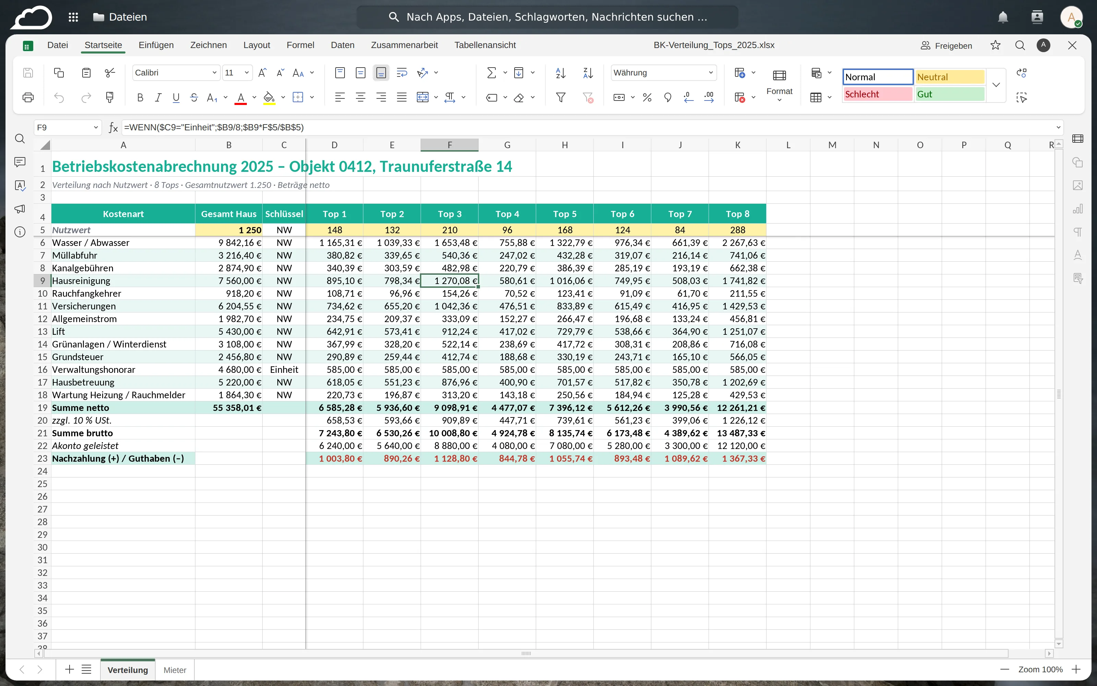Screen dimensions: 1097x686
Task: Apply percent number style
Action: pos(647,97)
